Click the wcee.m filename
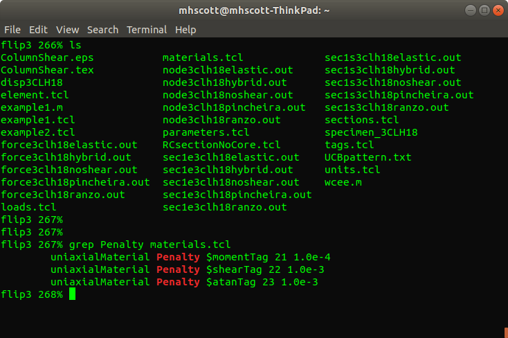508x338 pixels. (343, 182)
